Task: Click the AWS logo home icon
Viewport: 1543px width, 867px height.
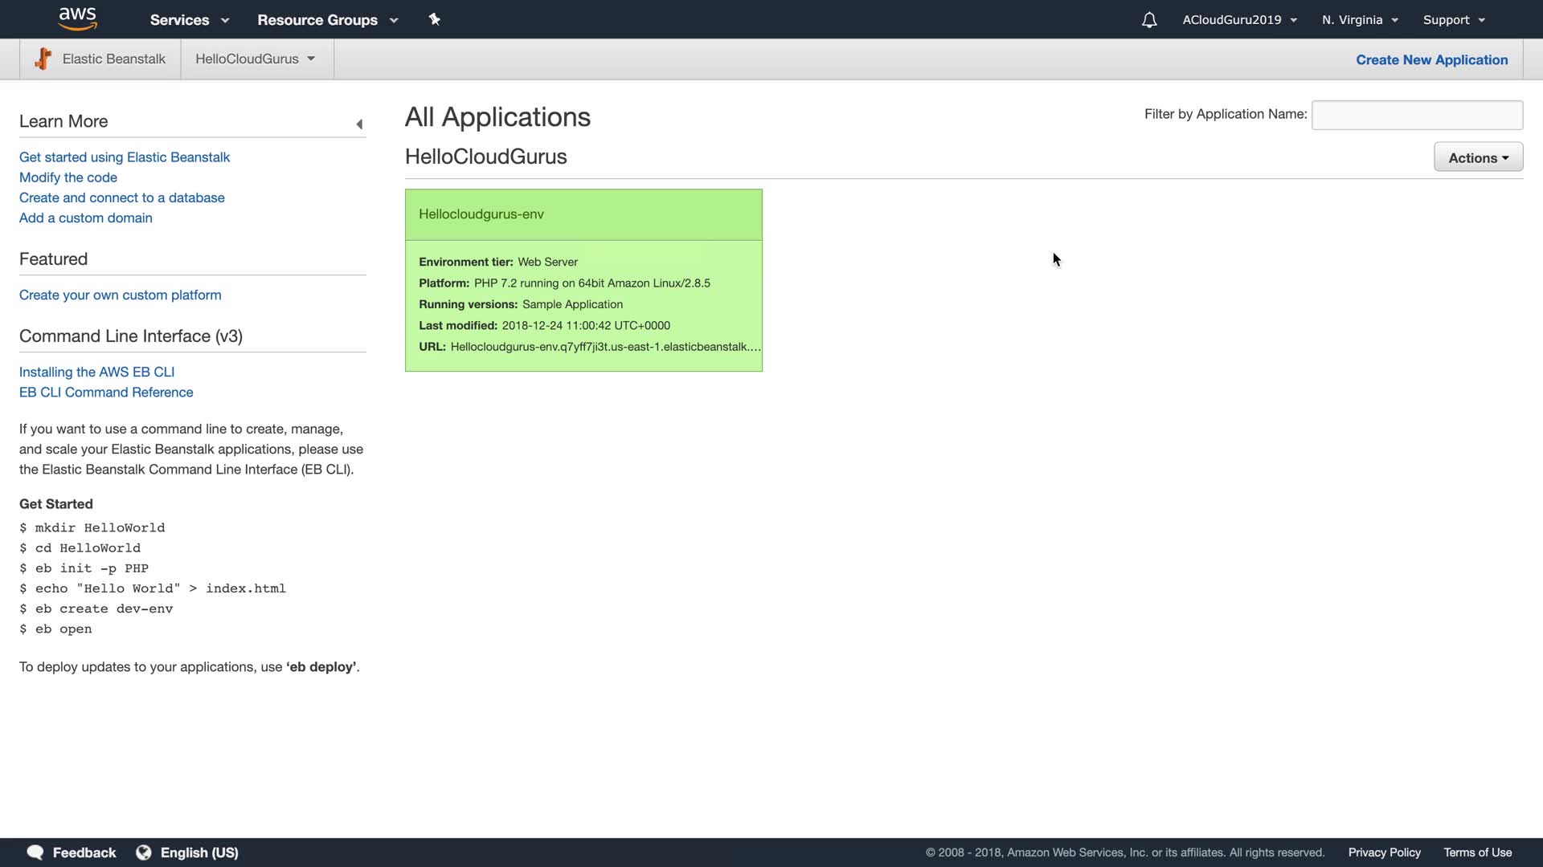Action: coord(78,18)
